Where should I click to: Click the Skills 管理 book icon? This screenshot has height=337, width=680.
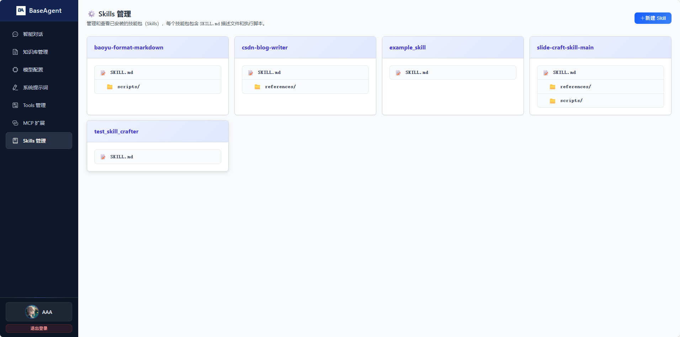click(15, 141)
